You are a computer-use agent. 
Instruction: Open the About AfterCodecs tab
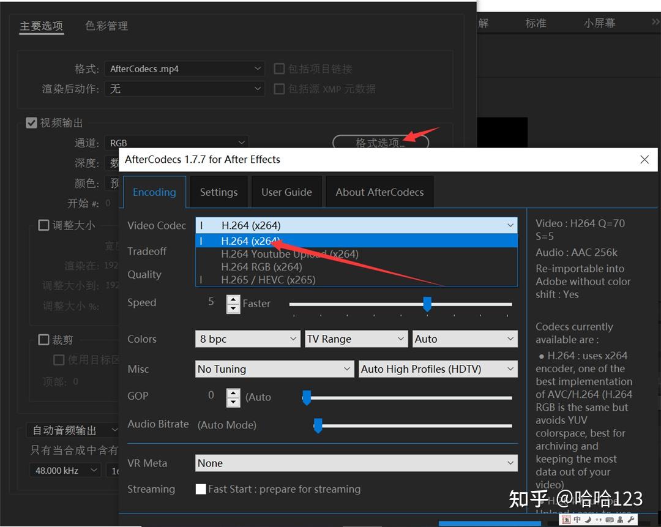tap(379, 192)
